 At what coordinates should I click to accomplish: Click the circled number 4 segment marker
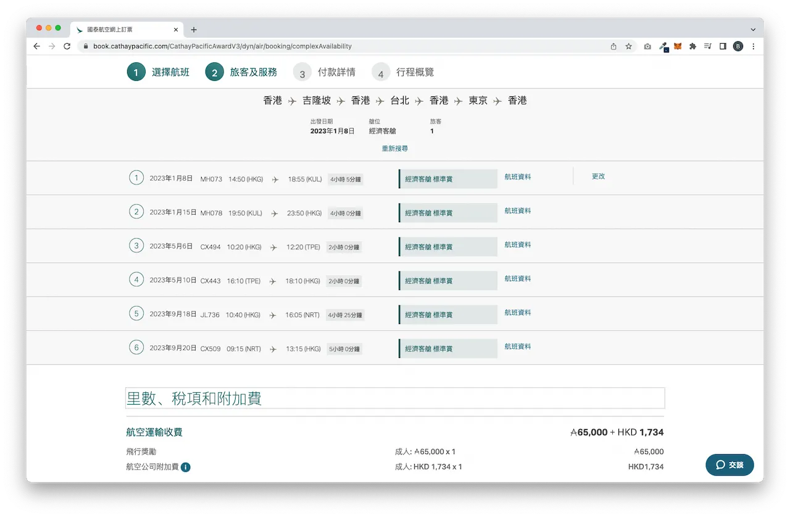[136, 279]
